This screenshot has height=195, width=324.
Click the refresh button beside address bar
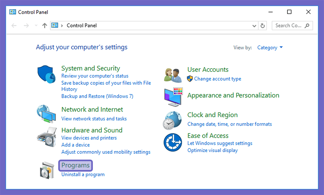coord(262,26)
